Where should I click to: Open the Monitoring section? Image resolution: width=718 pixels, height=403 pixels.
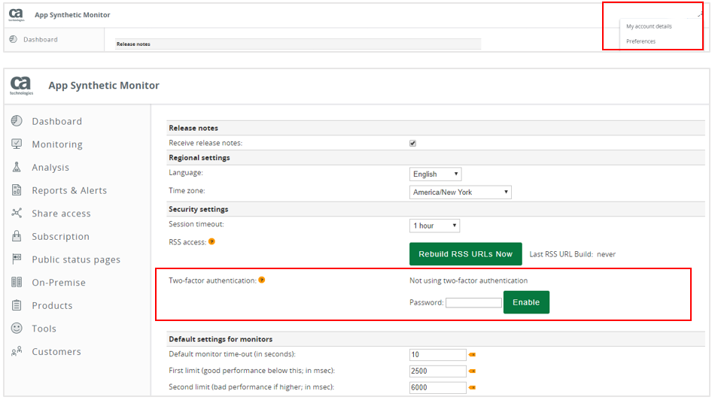point(57,144)
